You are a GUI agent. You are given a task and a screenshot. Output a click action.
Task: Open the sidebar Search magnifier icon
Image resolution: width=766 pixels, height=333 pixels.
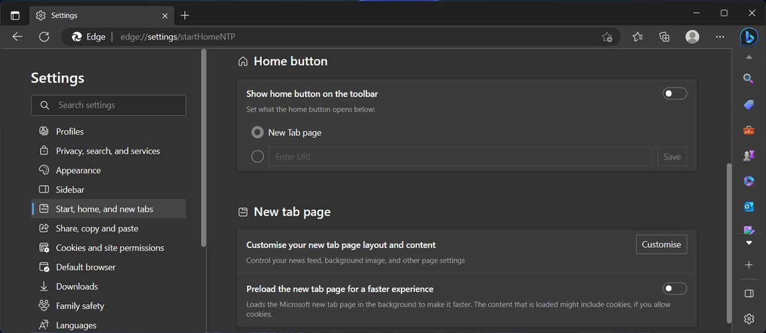(749, 78)
